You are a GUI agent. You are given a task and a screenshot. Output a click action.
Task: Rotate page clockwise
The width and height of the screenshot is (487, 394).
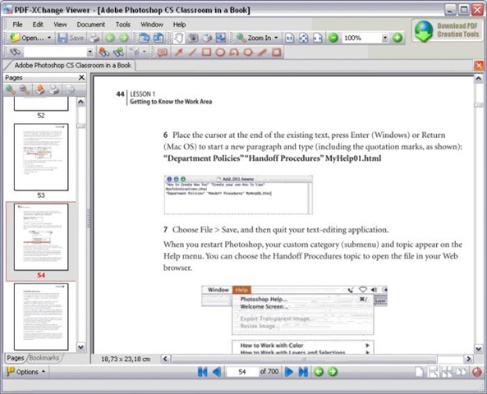144,38
